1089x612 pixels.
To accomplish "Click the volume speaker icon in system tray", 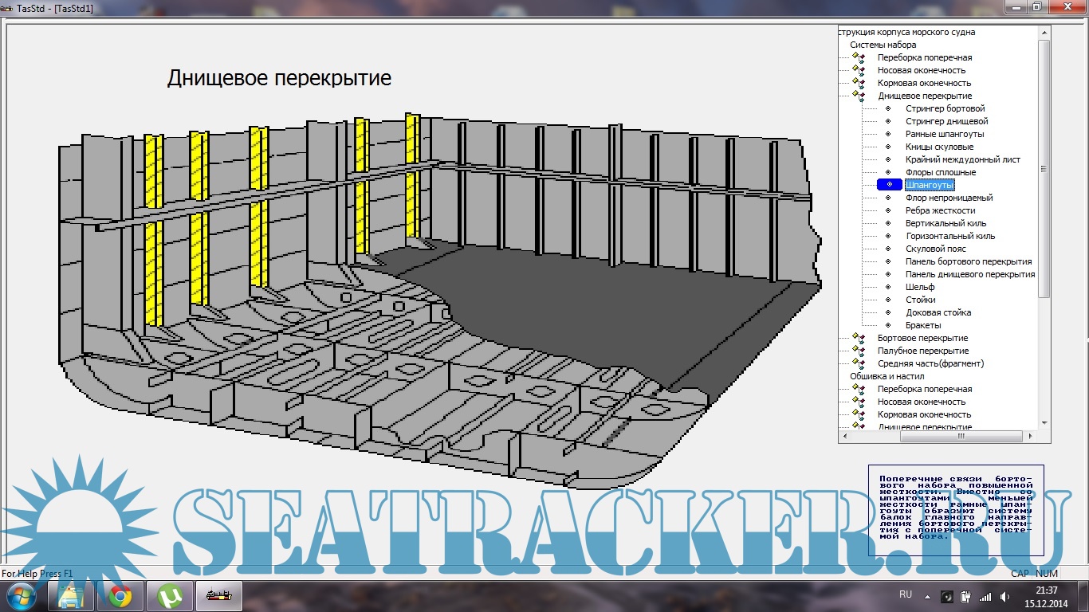I will [1004, 596].
